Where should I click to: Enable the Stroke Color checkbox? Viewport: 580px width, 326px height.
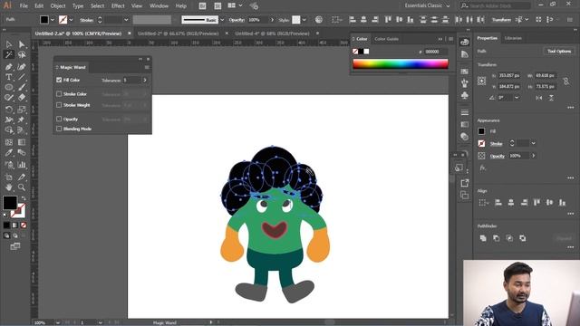click(x=59, y=94)
